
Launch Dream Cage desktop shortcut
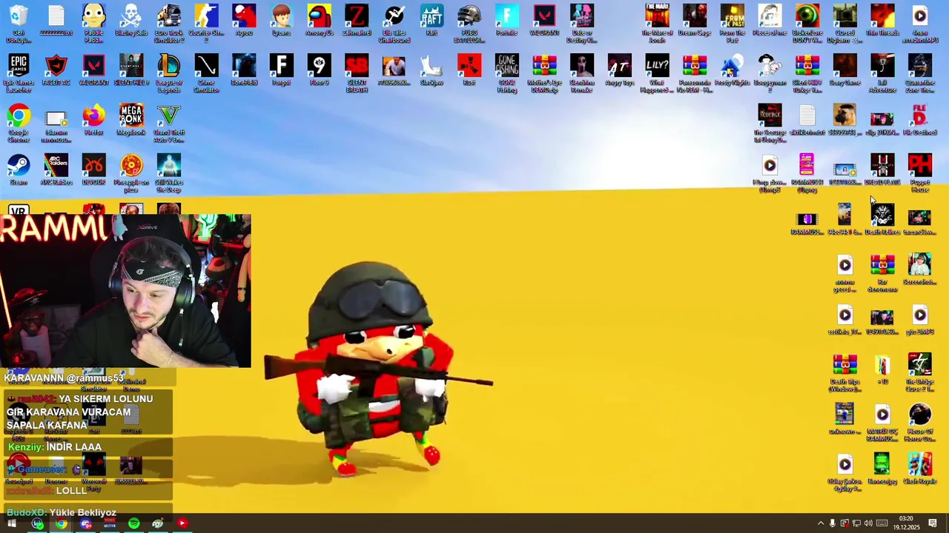(695, 20)
